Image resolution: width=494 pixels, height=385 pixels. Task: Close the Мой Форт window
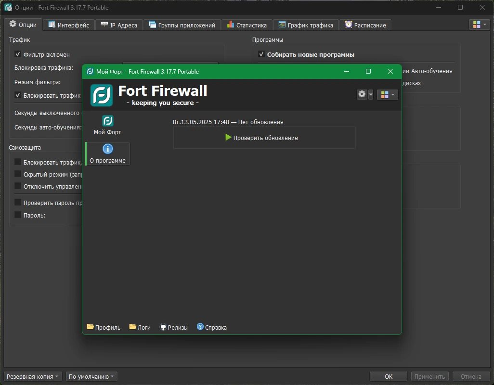tap(390, 71)
